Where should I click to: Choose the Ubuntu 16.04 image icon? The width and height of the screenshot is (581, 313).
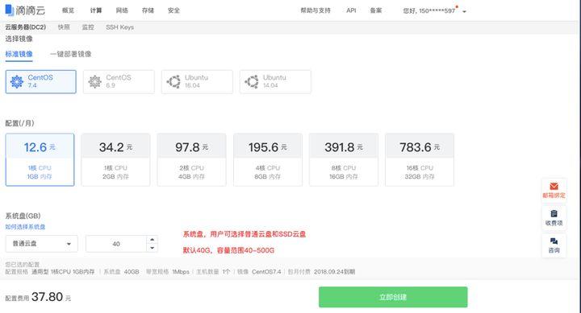[x=173, y=81]
